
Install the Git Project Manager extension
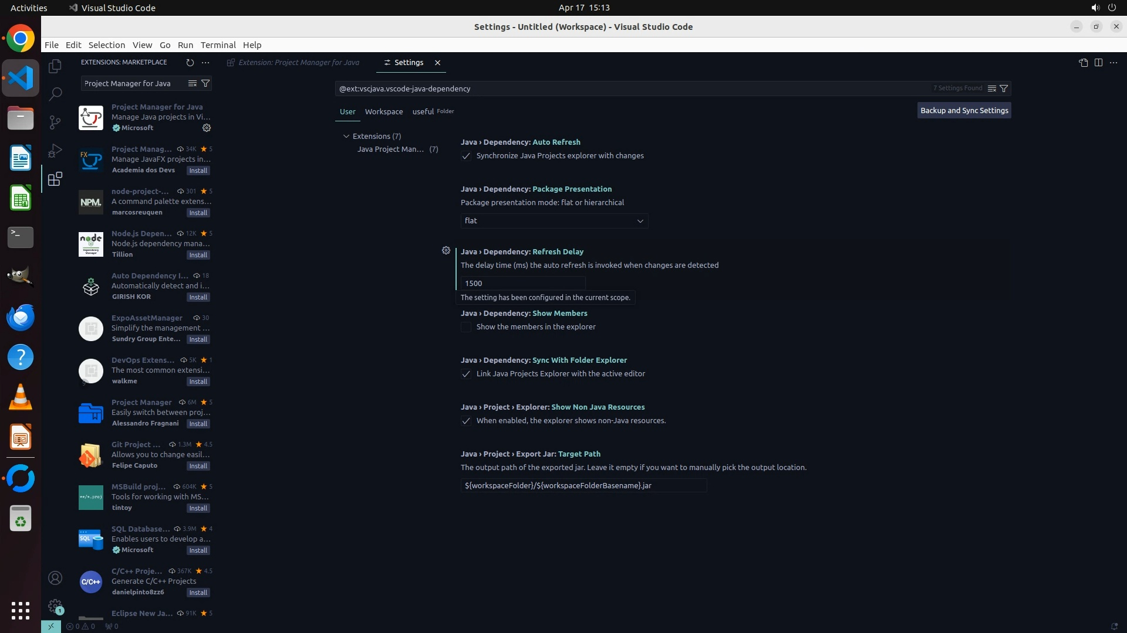(x=198, y=466)
